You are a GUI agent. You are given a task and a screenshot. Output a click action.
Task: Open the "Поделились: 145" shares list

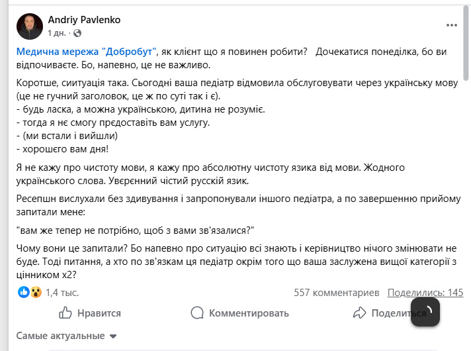point(425,292)
